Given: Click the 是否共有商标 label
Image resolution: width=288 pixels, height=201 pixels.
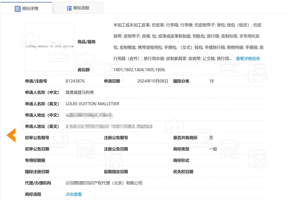Looking at the screenshot, I should [185, 138].
